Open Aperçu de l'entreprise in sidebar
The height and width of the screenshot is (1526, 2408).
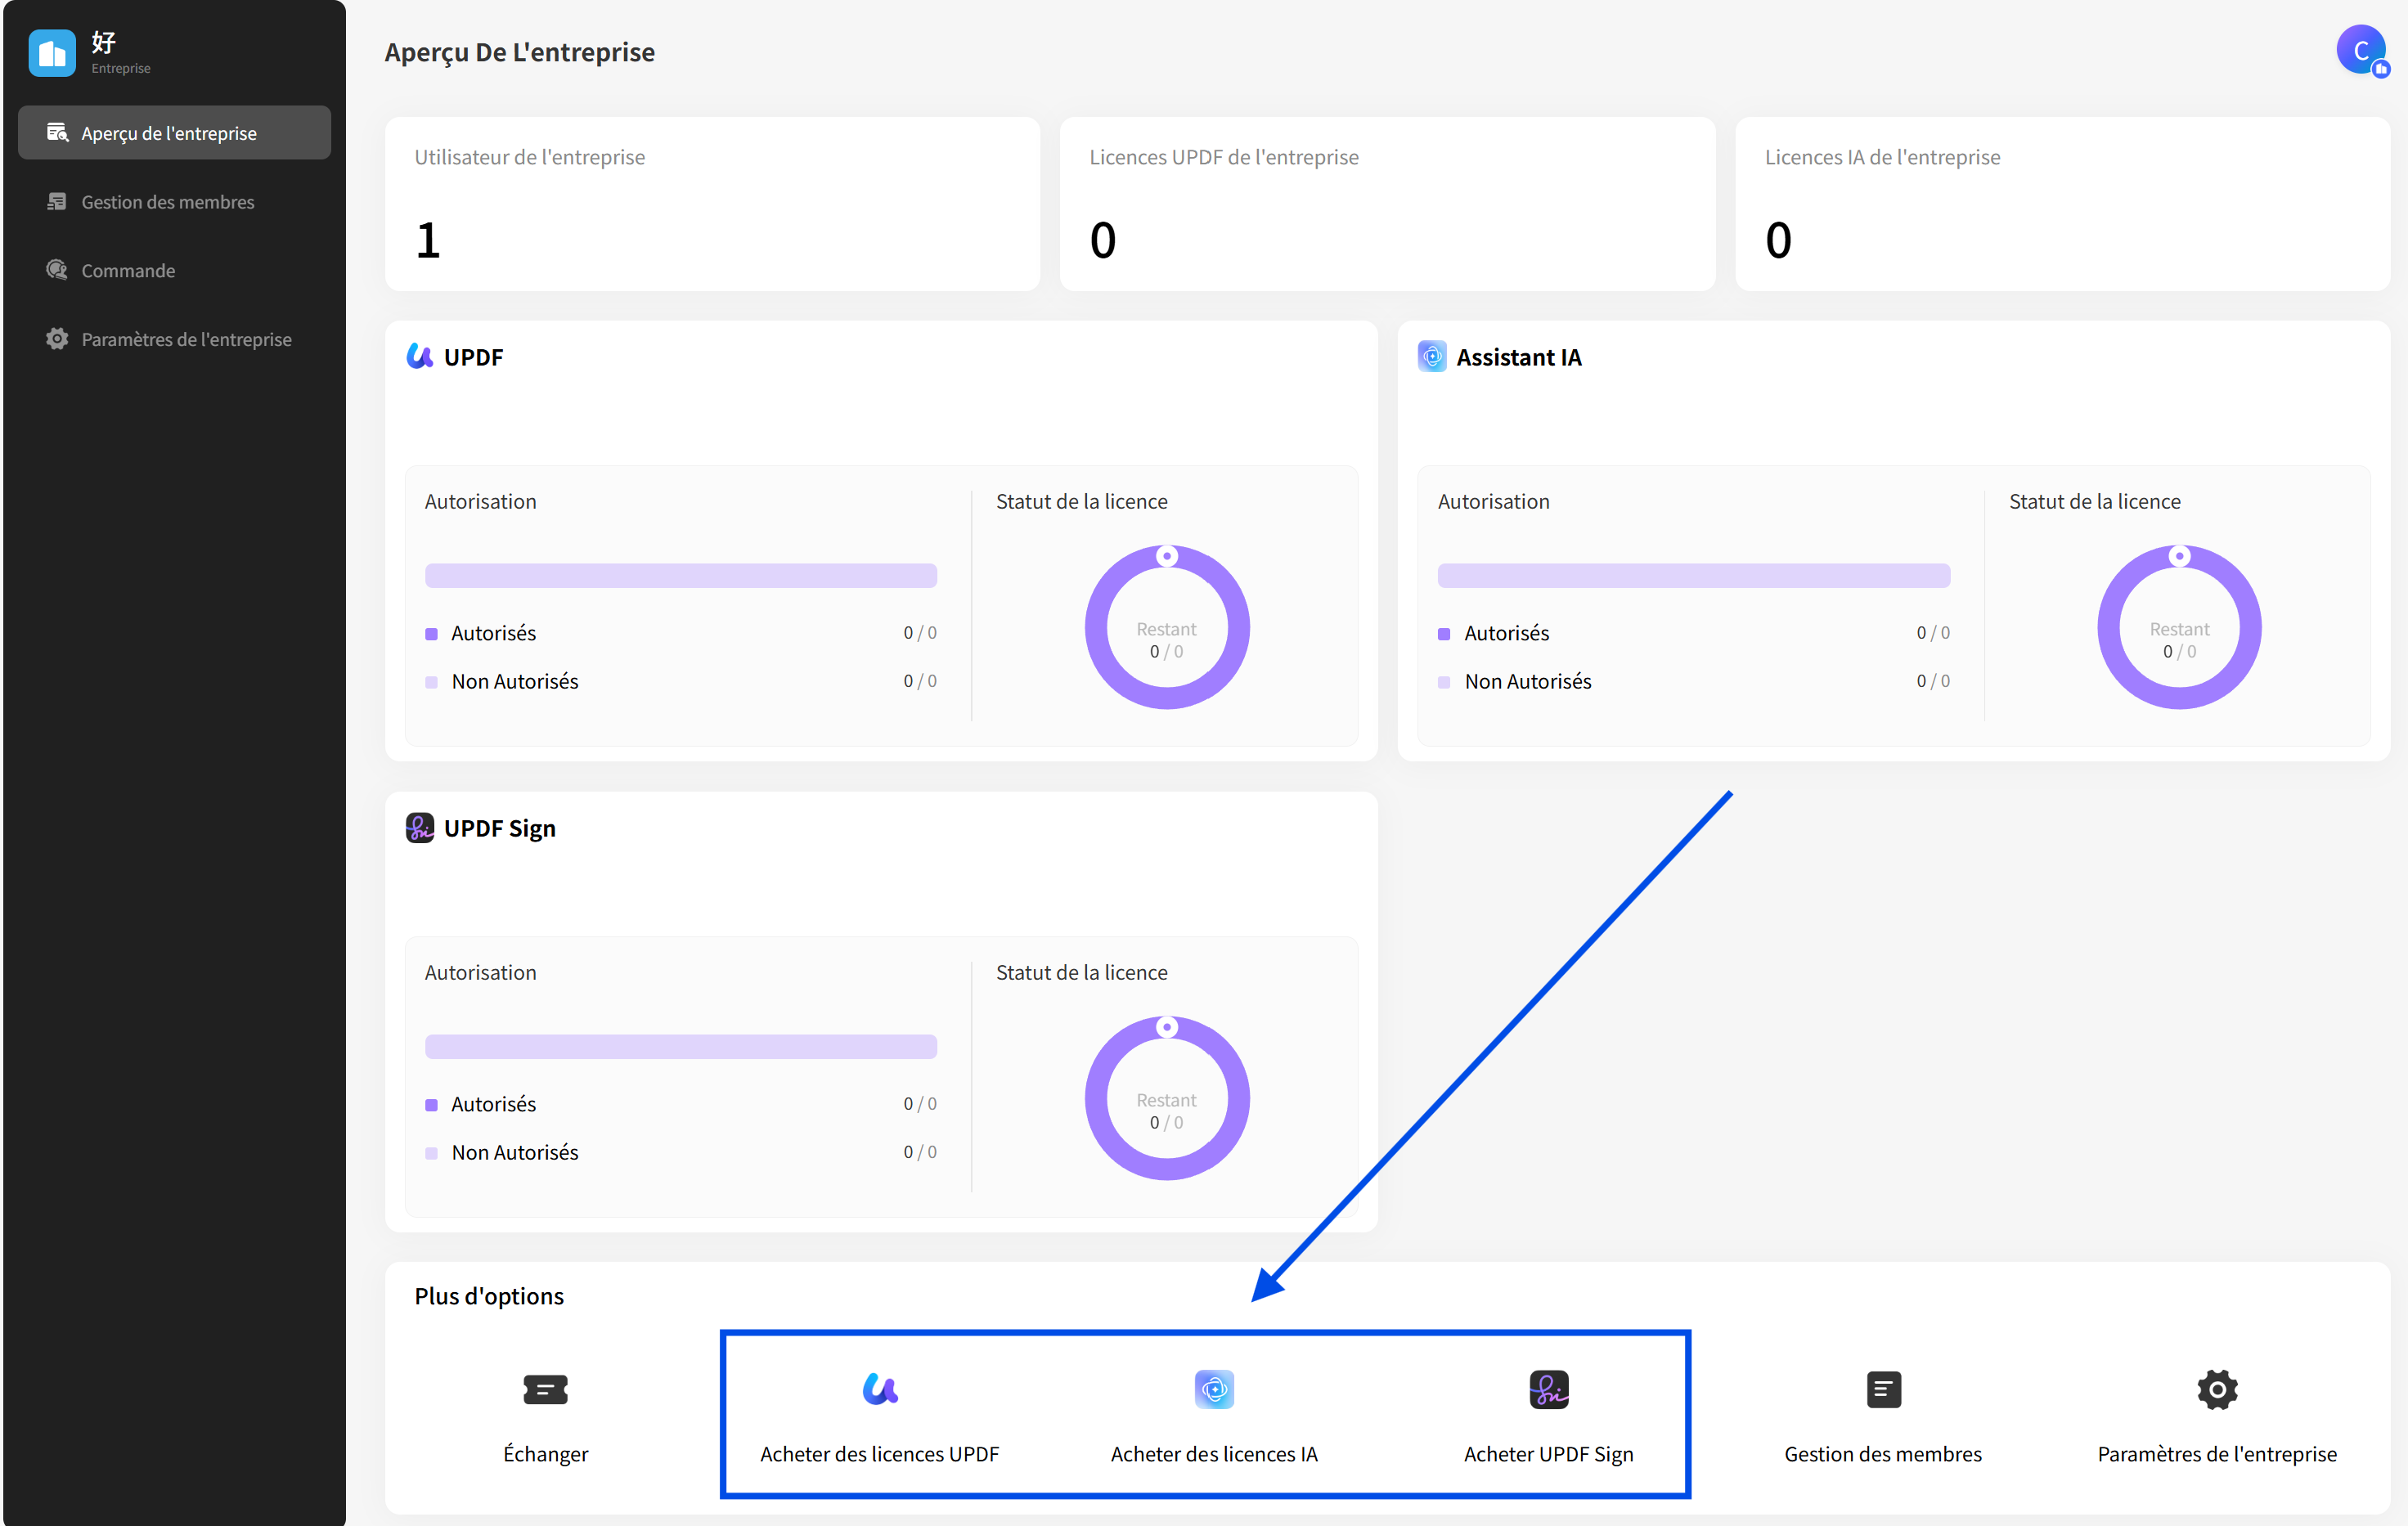(174, 133)
